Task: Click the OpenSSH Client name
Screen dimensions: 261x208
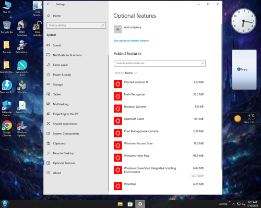Action: click(134, 119)
